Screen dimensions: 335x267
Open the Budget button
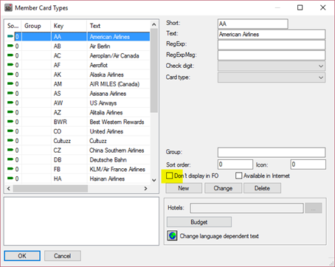199,222
